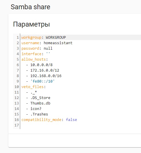Click the 'veto_files' key
The height and width of the screenshot is (153, 141).
pos(33,87)
